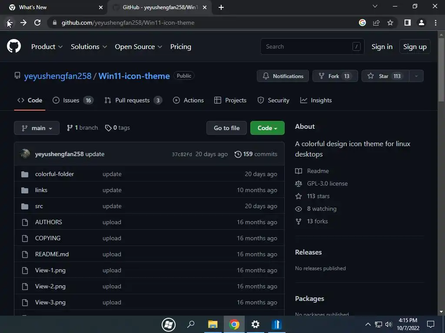Click the Sign up button

(415, 47)
